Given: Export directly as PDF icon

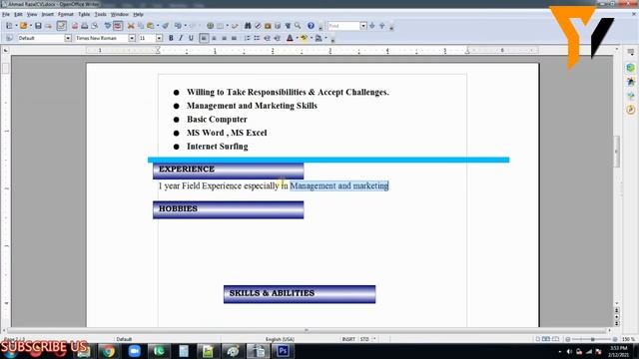Looking at the screenshot, I should pyautogui.click(x=75, y=26).
